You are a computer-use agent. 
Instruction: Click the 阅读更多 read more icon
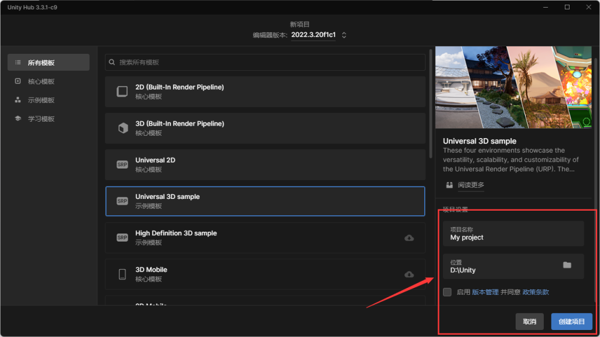[x=449, y=185]
